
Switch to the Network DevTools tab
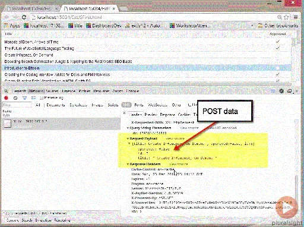[x=36, y=91]
